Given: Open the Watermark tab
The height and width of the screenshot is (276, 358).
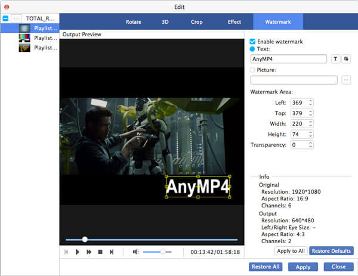Looking at the screenshot, I should 278,21.
